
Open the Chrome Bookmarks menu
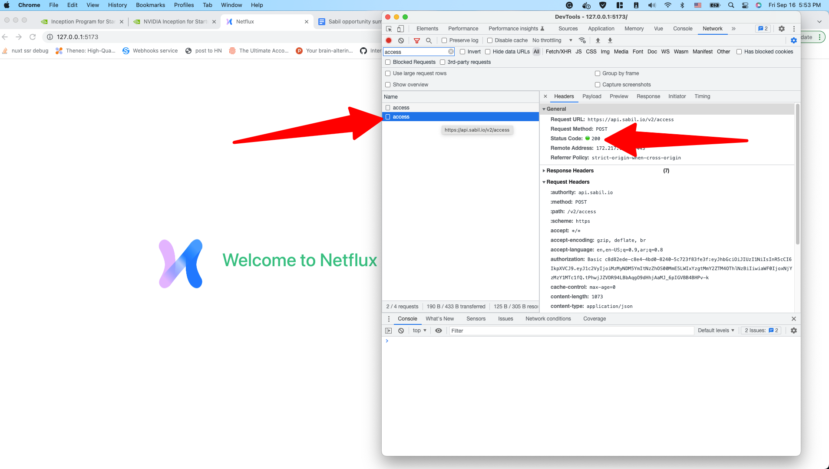click(150, 5)
